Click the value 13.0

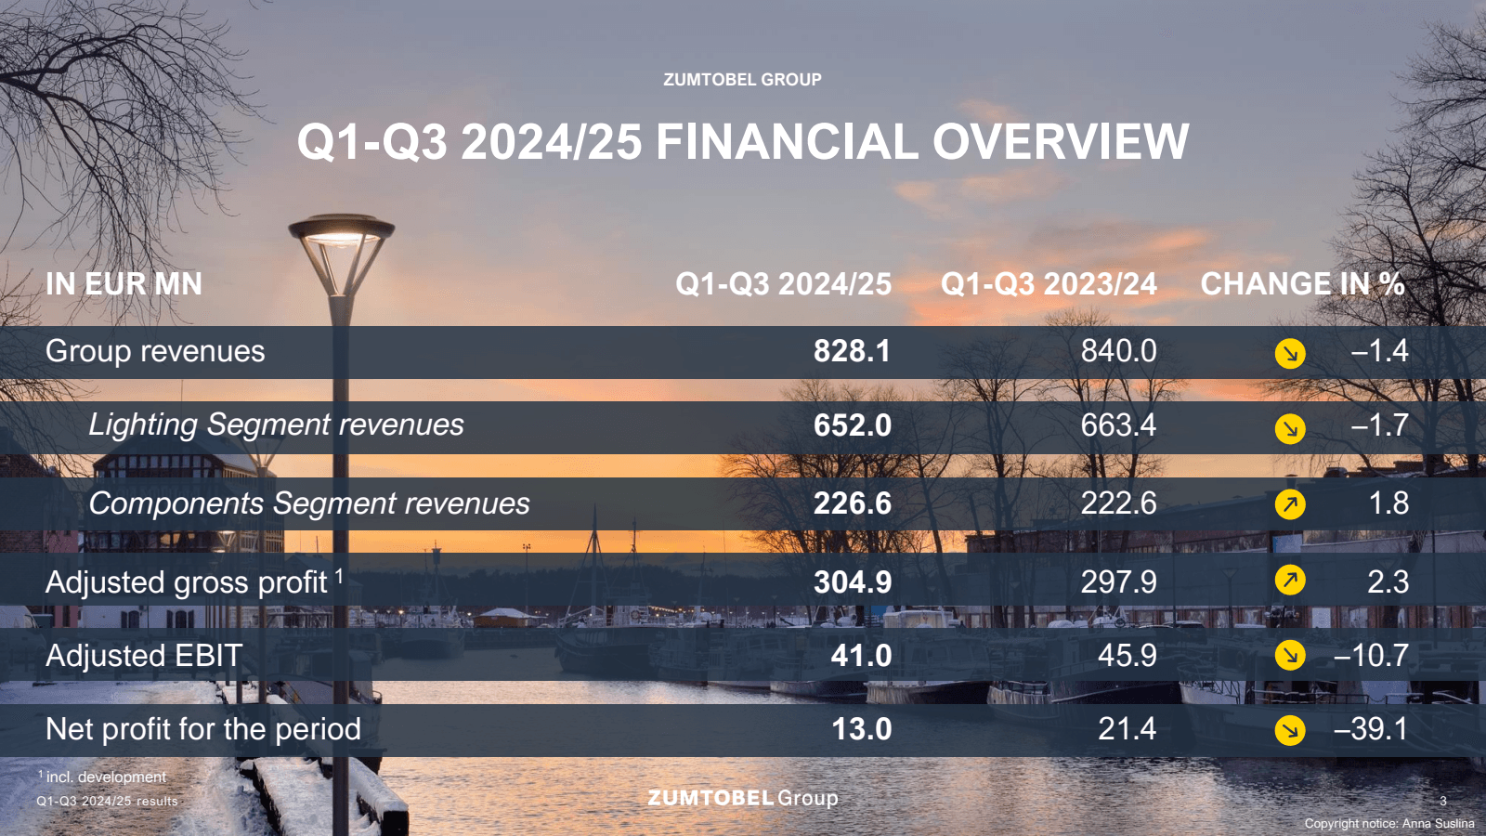point(862,729)
